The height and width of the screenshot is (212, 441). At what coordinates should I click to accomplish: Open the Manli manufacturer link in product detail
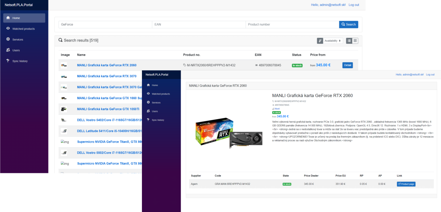(x=276, y=109)
